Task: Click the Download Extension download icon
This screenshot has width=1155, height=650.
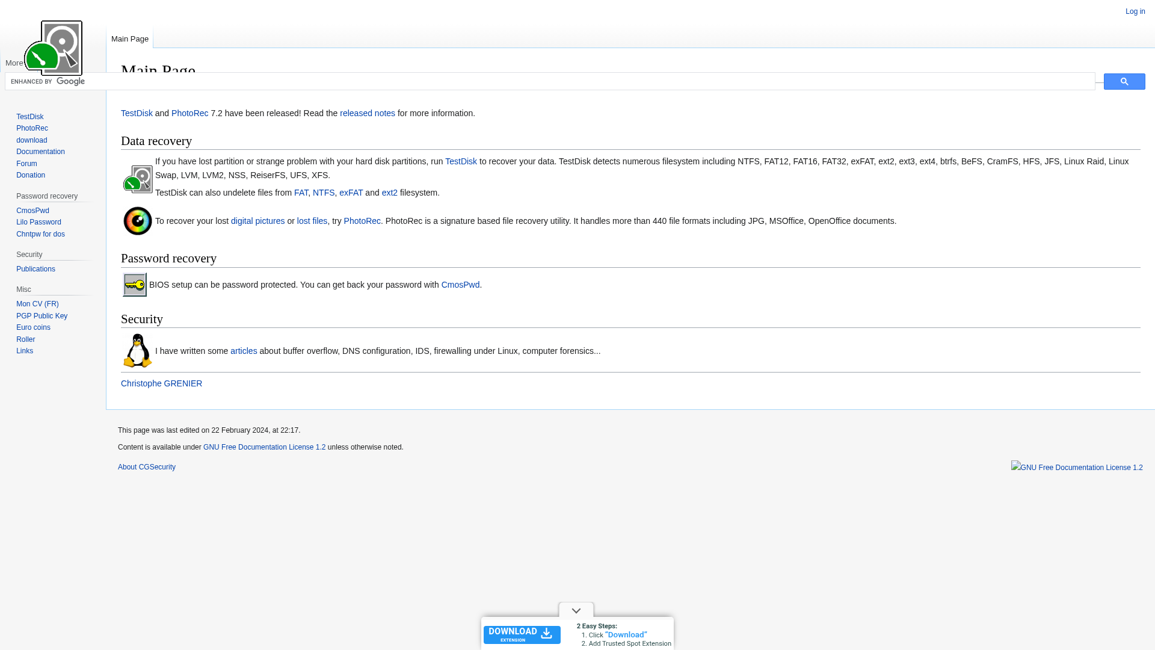Action: (546, 634)
